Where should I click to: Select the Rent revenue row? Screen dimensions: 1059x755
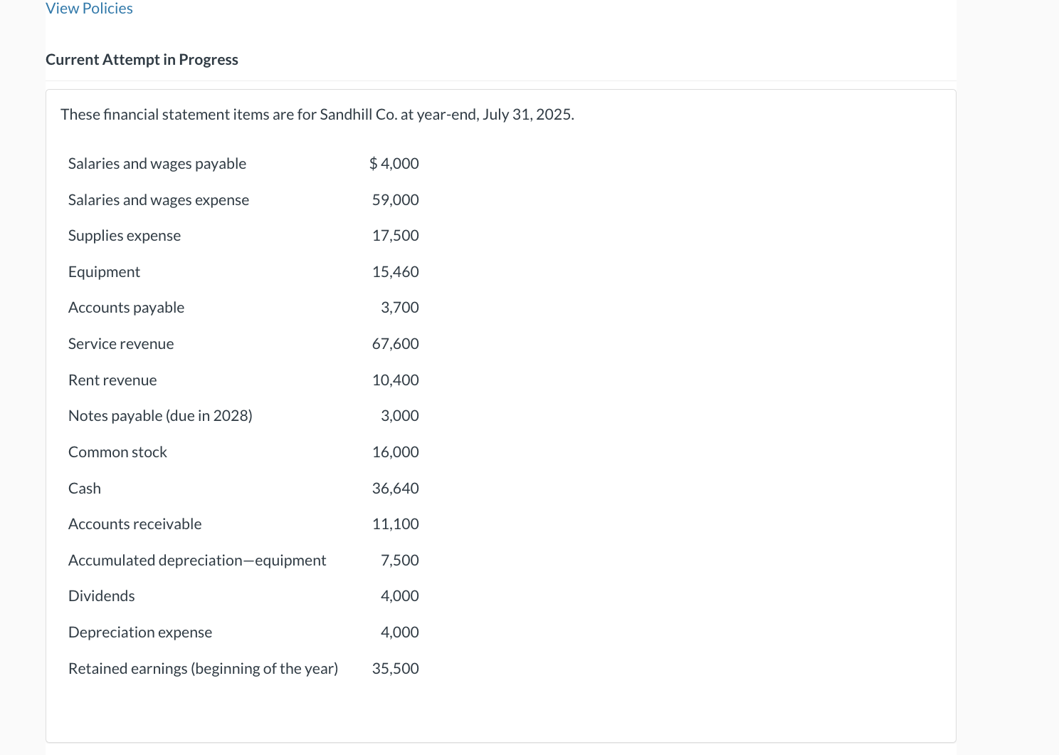112,380
